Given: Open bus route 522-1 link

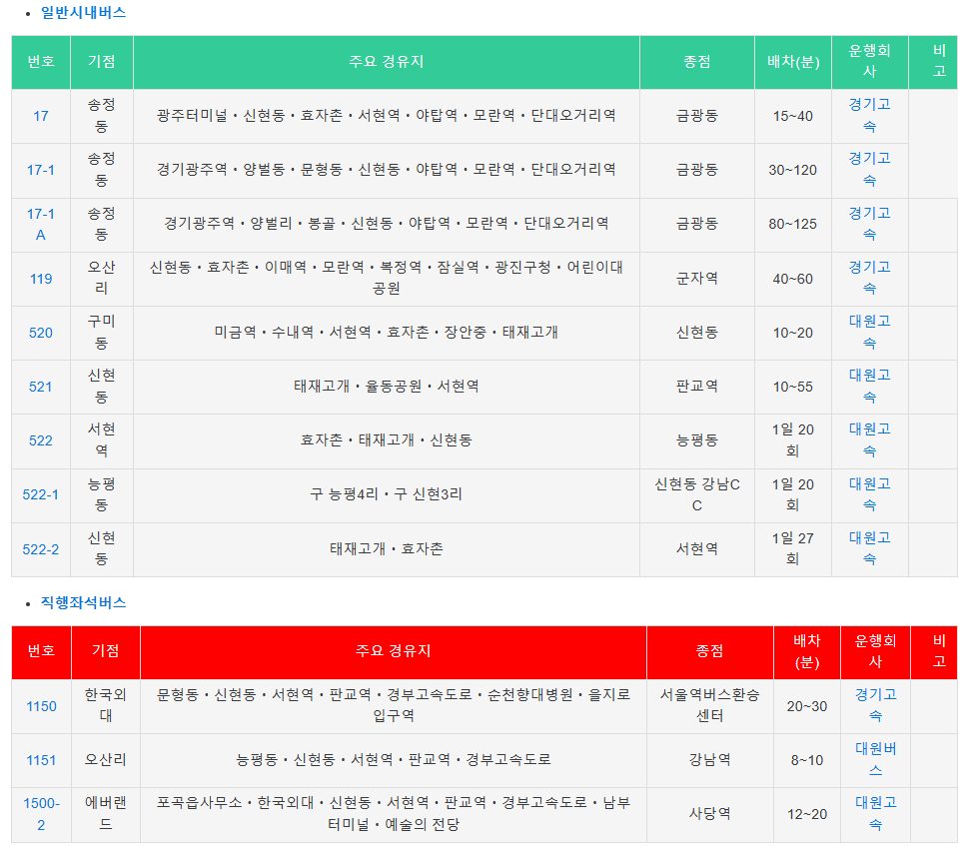Looking at the screenshot, I should coord(41,495).
